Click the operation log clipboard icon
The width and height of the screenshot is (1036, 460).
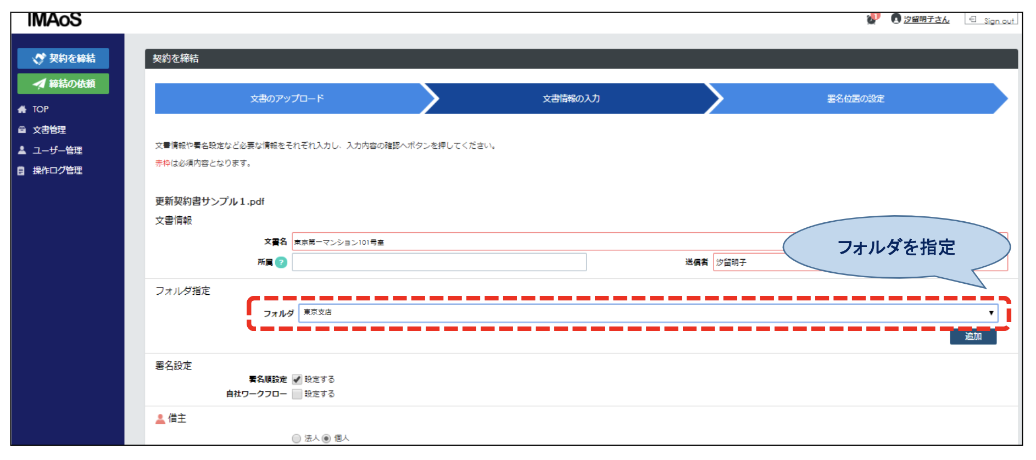pos(21,171)
